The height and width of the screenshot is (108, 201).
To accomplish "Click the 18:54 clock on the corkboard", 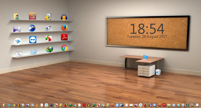I will point(147,29).
